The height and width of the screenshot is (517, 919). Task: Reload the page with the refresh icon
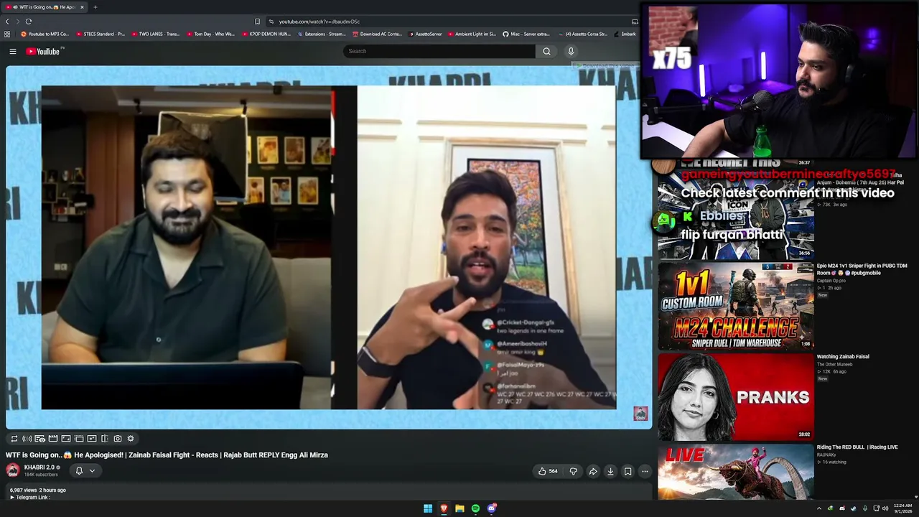[x=29, y=22]
